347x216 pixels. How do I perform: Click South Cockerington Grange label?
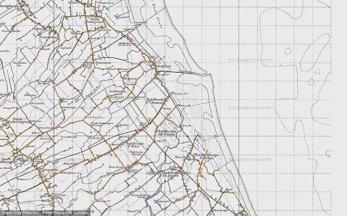[x=102, y=124]
